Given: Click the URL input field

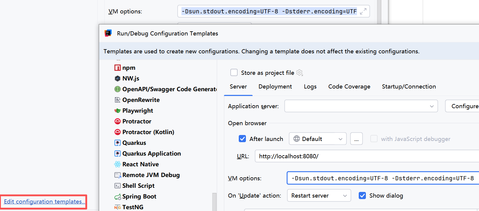Looking at the screenshot, I should click(x=367, y=156).
